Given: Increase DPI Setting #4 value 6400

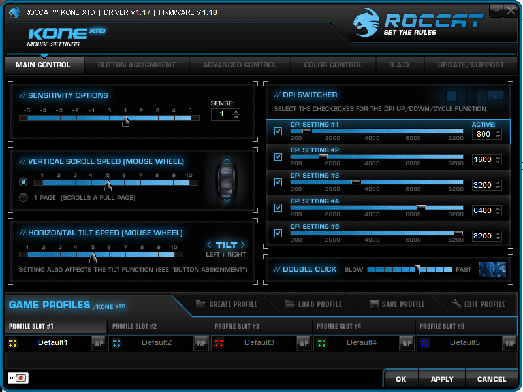Looking at the screenshot, I should tap(498, 208).
